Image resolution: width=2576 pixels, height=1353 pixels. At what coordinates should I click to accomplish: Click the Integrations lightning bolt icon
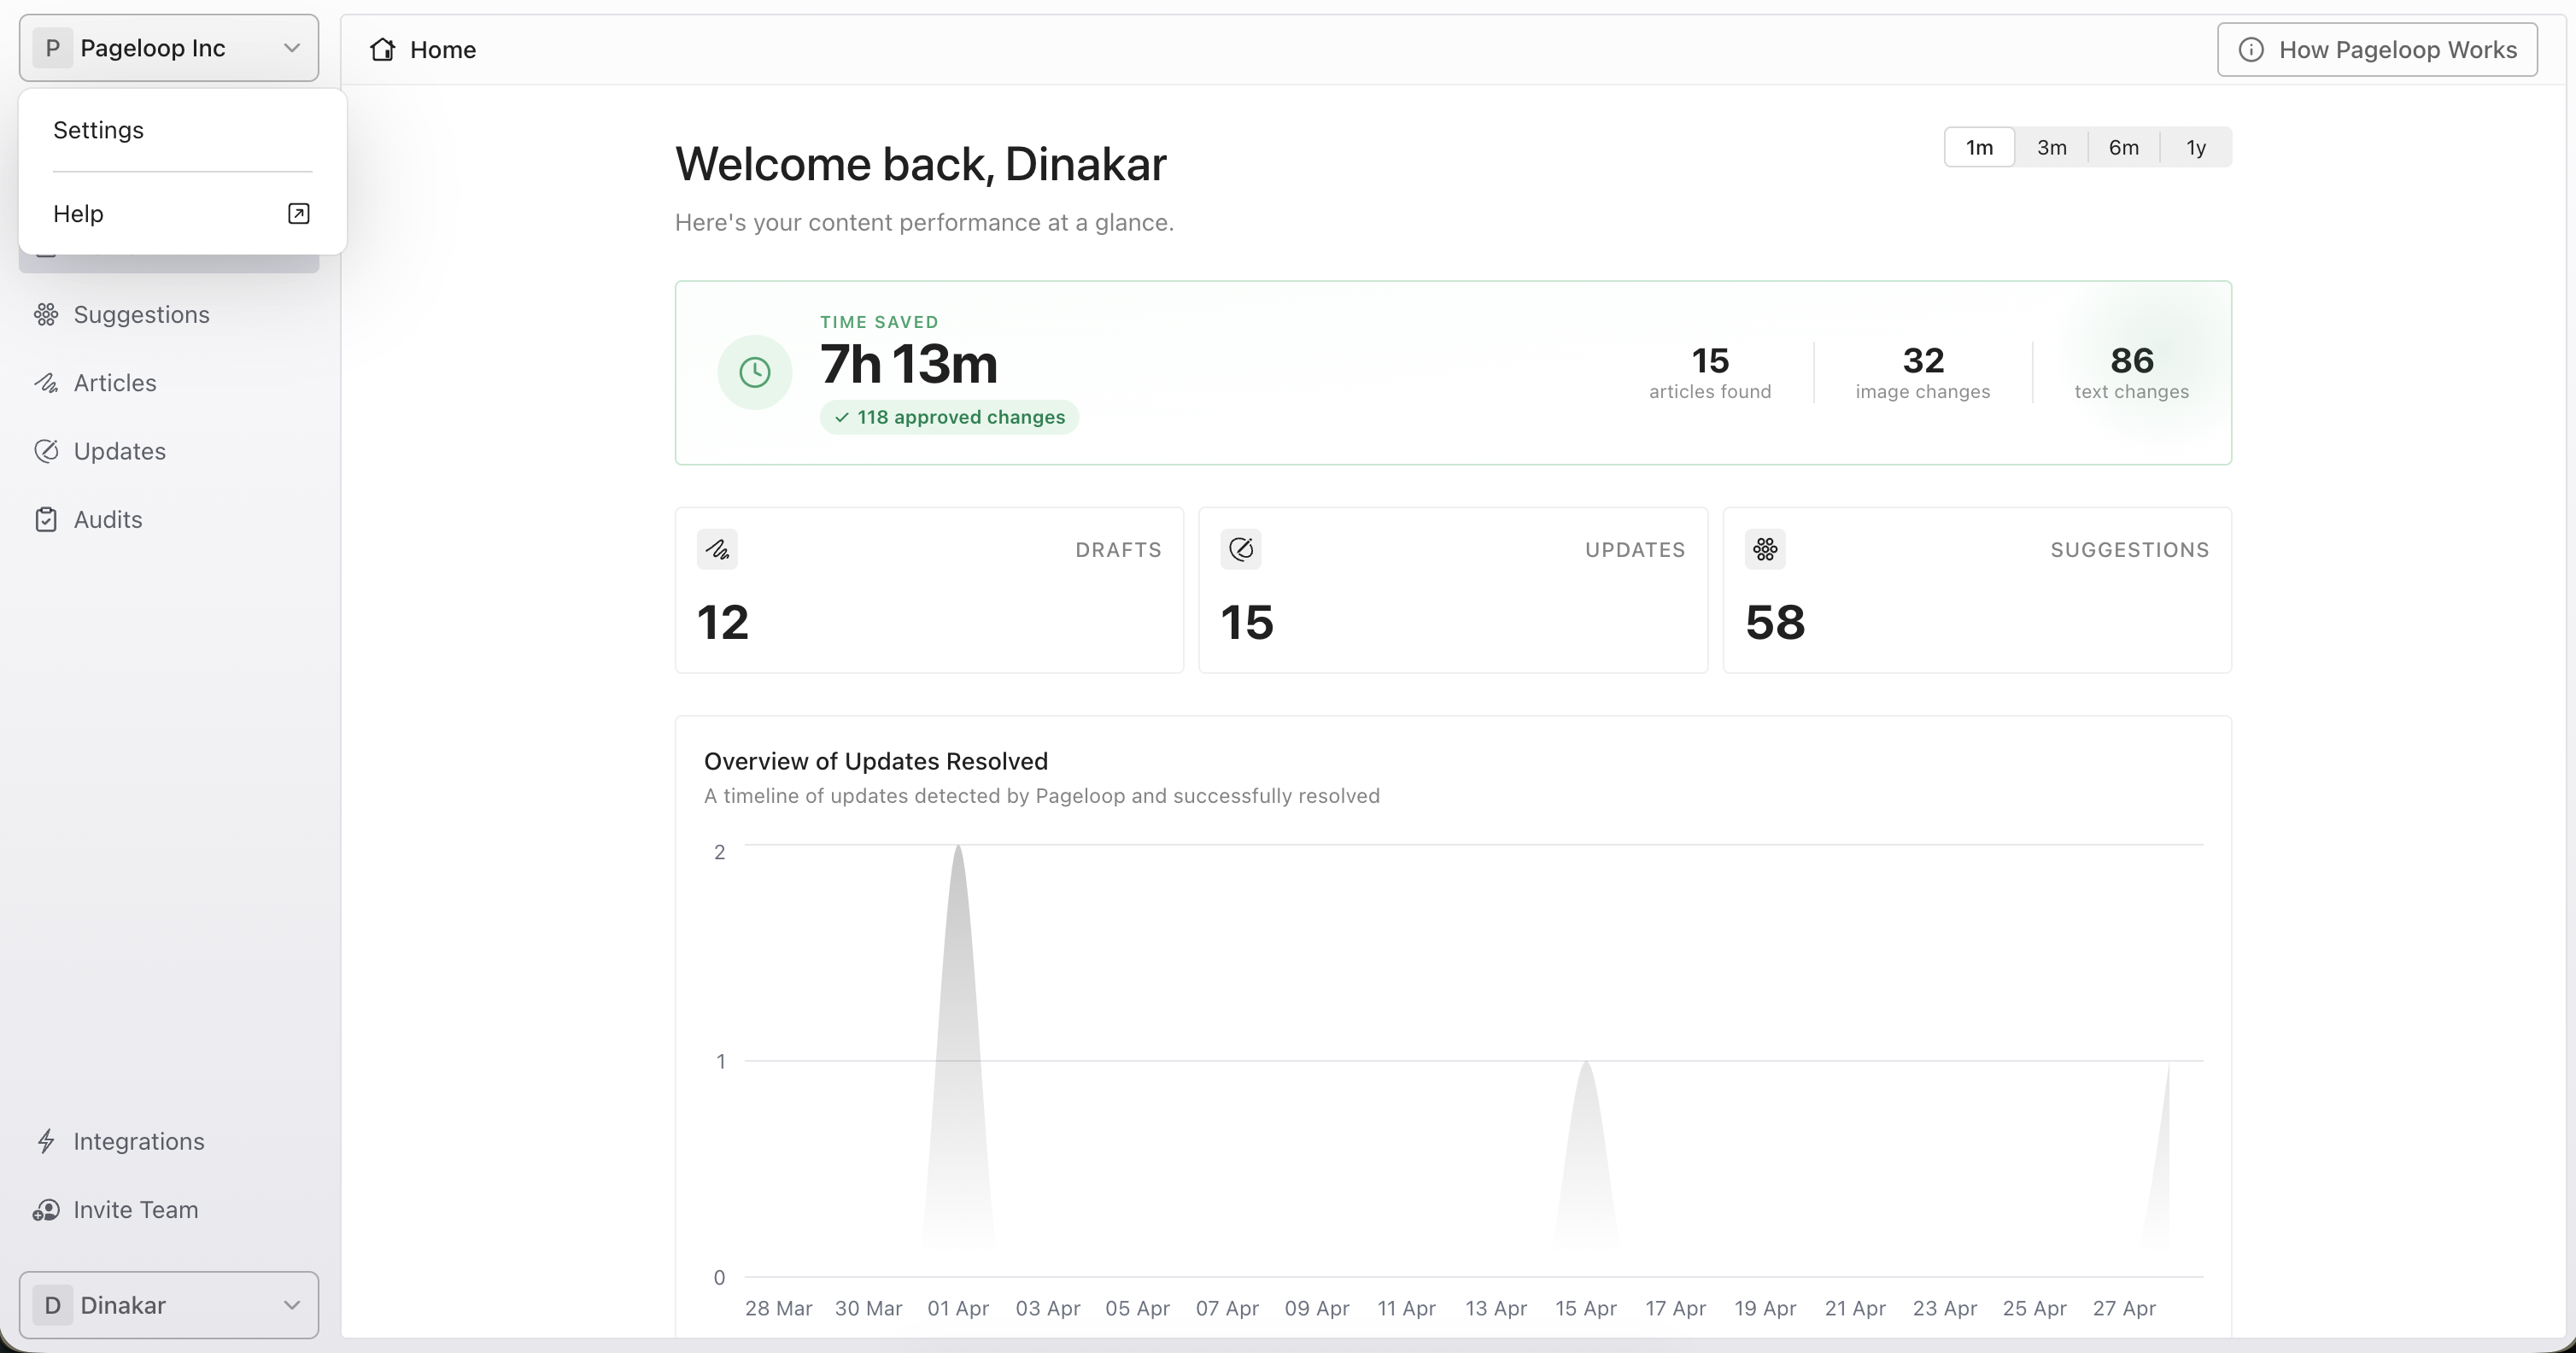point(46,1141)
